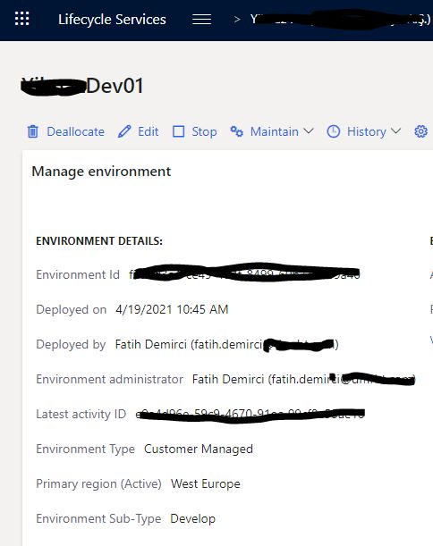Image resolution: width=433 pixels, height=546 pixels.
Task: Click the History clock icon
Action: coord(334,131)
